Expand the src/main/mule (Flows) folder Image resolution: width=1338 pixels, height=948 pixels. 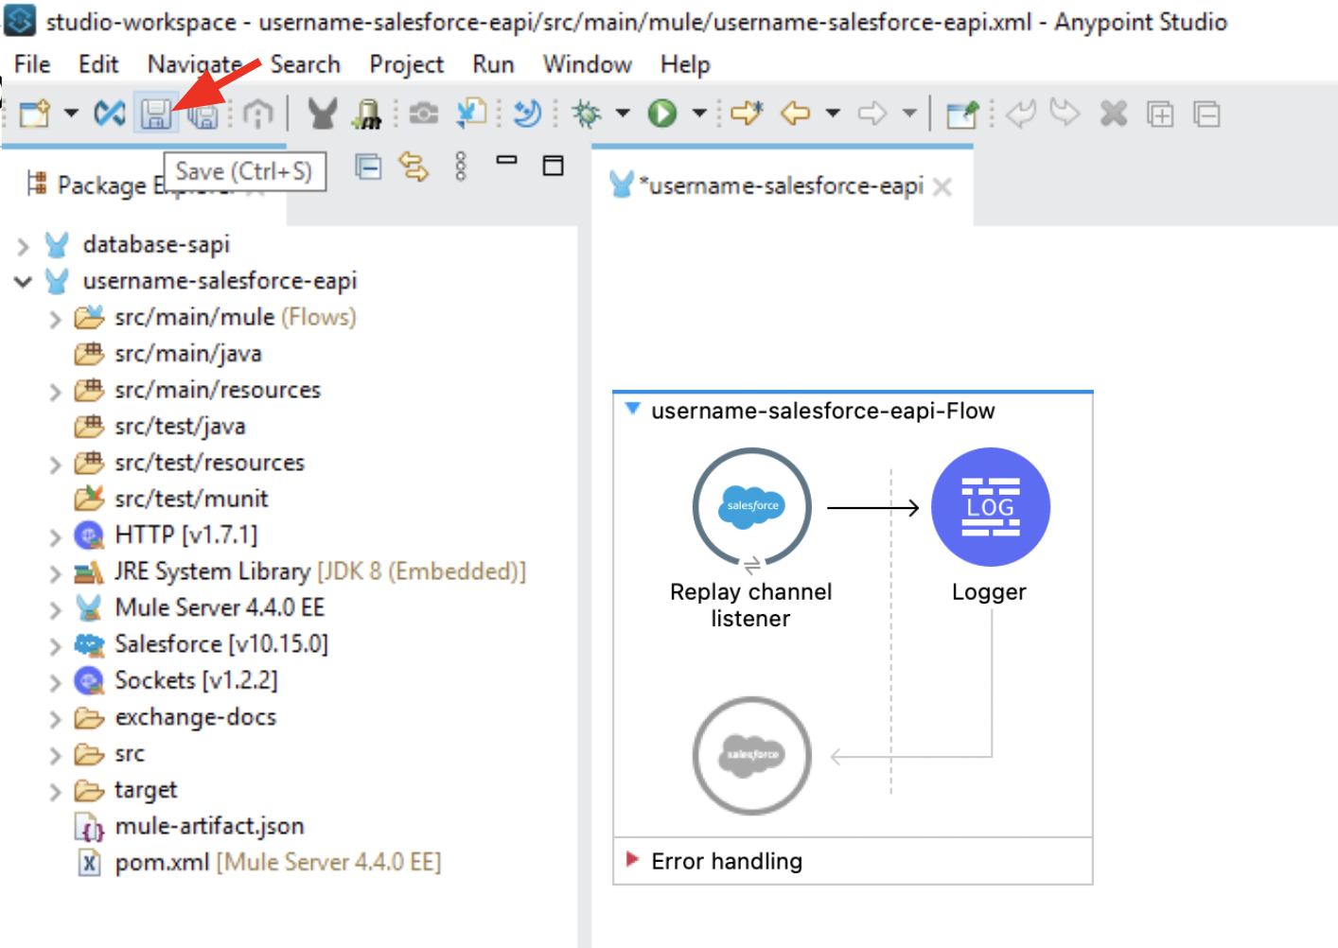[x=55, y=320]
